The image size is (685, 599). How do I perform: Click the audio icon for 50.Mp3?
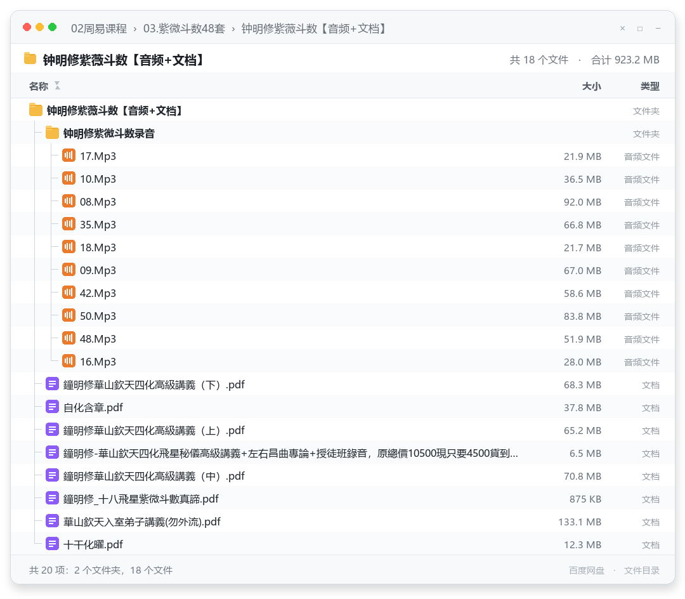[68, 315]
